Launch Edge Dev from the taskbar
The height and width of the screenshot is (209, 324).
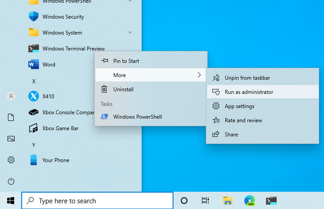(250, 201)
